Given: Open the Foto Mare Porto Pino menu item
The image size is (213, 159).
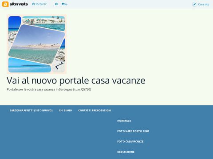Looking at the screenshot, I should pyautogui.click(x=133, y=131).
